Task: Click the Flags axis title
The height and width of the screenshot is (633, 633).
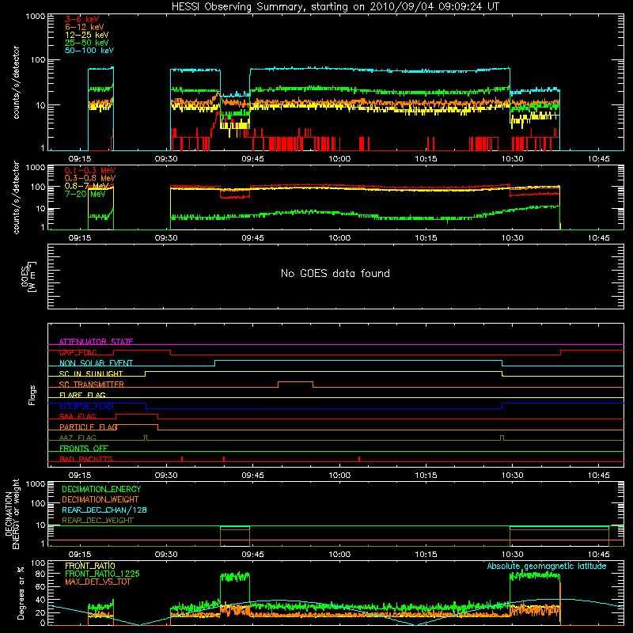Action: click(x=32, y=395)
